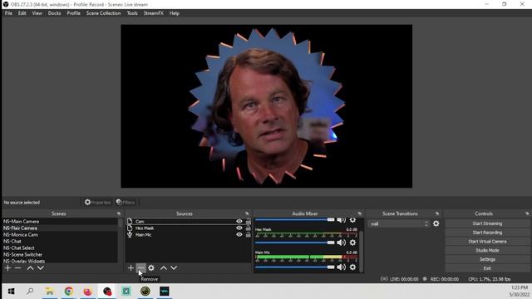532x299 pixels.
Task: Add a new scene with the plus icon
Action: point(7,268)
